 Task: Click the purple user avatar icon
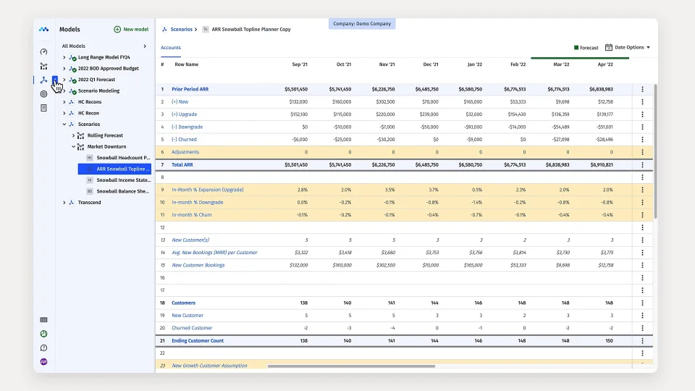(x=43, y=361)
